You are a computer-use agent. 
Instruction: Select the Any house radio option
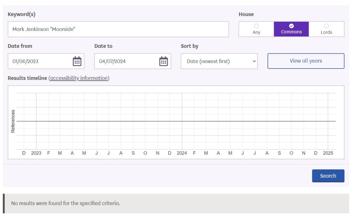point(256,29)
